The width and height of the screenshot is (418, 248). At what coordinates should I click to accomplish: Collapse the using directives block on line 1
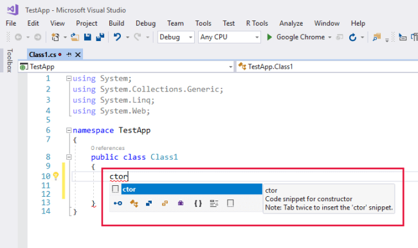point(69,78)
